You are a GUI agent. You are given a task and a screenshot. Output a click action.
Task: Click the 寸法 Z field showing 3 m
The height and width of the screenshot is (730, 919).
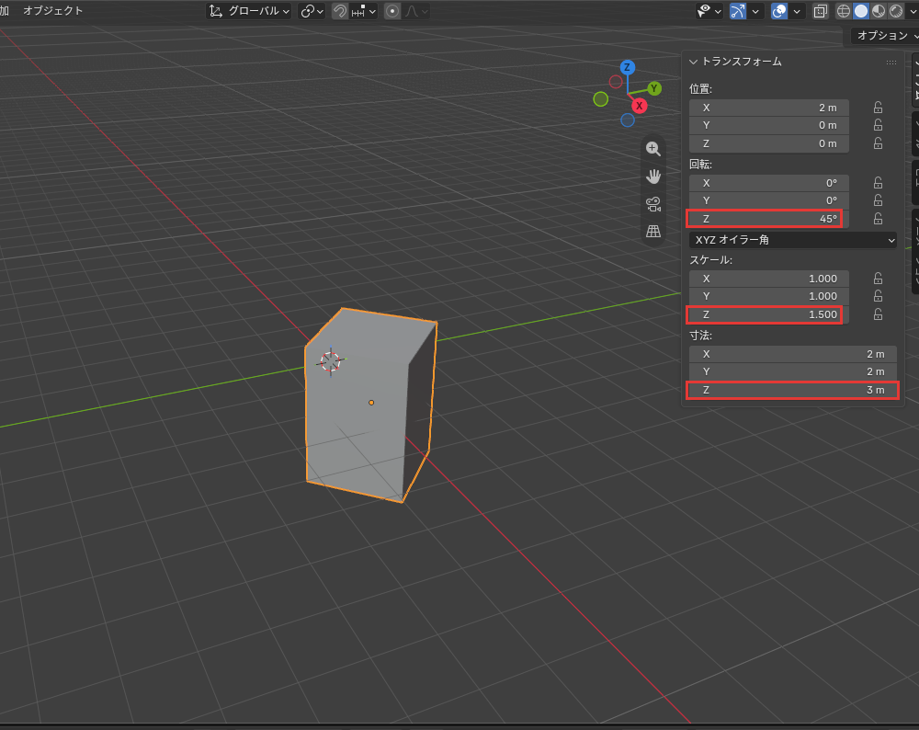pyautogui.click(x=792, y=391)
